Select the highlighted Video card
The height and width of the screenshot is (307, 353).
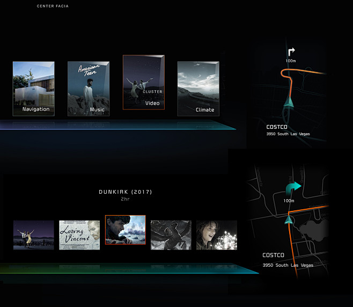tap(144, 82)
